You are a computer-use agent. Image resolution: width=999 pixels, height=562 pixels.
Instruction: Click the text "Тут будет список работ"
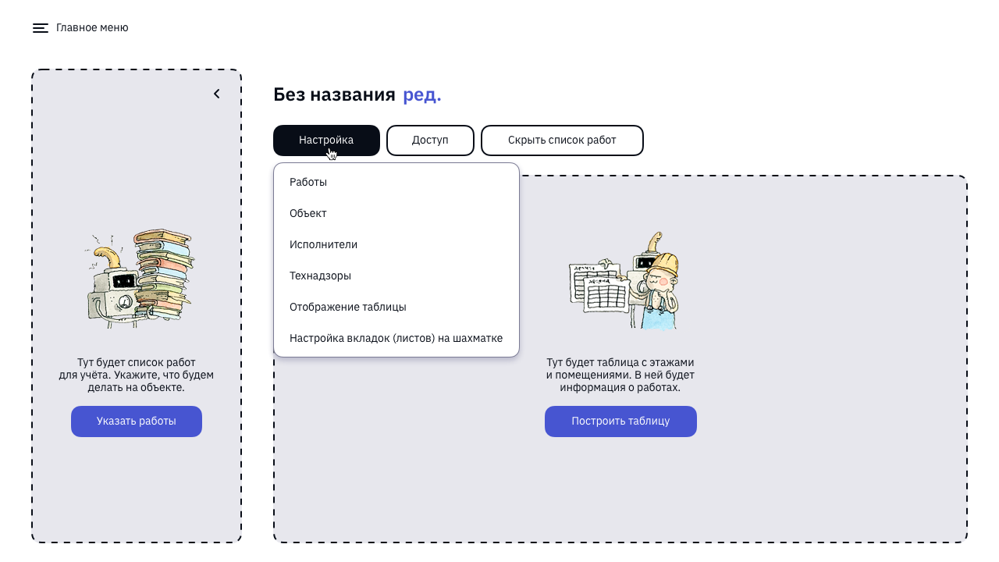pos(137,363)
